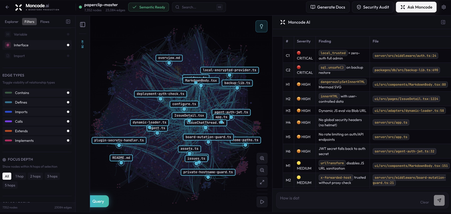Select 1 hop focus depth

20,176
